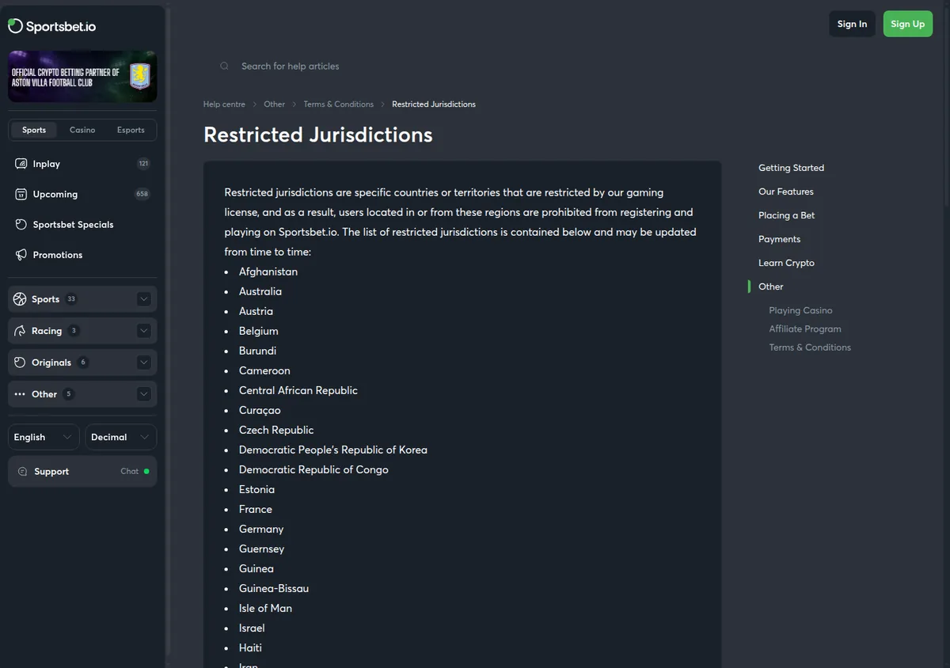
Task: Click the Support button label
Action: click(x=51, y=472)
